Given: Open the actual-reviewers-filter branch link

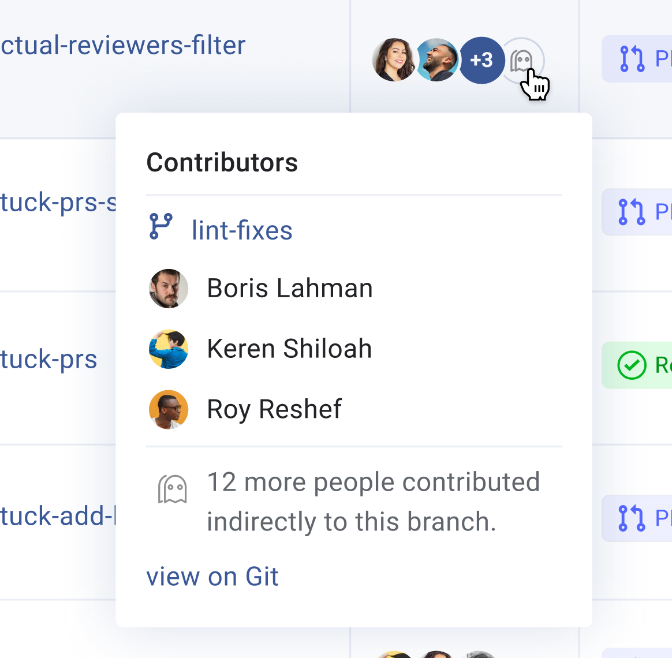Looking at the screenshot, I should click(x=123, y=46).
